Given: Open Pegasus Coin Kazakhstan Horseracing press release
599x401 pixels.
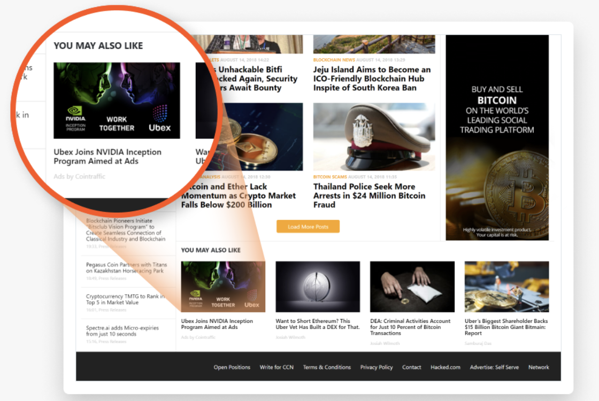Looking at the screenshot, I should coord(126,268).
